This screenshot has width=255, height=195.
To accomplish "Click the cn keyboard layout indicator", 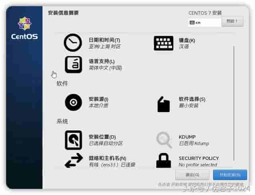I will (204, 22).
